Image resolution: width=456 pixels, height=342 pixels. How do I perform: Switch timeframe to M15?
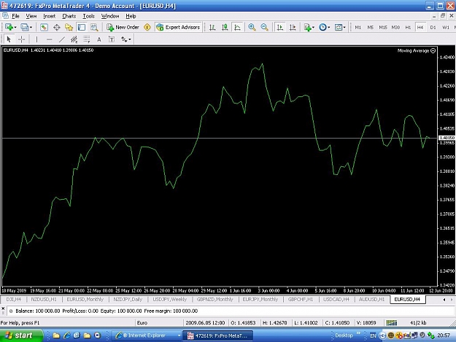383,27
